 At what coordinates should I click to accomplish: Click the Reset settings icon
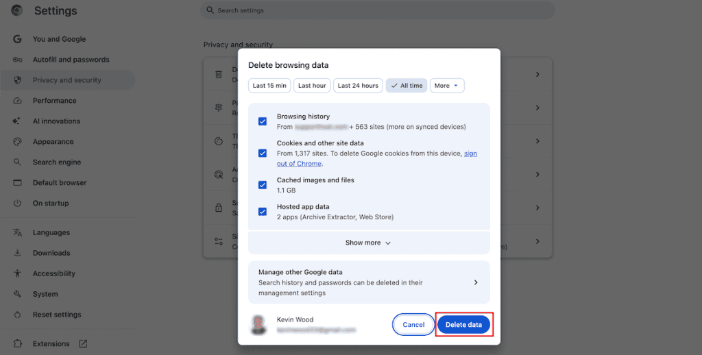click(17, 315)
